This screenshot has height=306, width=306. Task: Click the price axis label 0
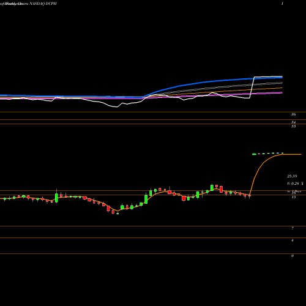(x=293, y=256)
